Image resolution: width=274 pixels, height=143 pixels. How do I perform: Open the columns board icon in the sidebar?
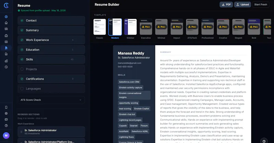click(x=6, y=42)
